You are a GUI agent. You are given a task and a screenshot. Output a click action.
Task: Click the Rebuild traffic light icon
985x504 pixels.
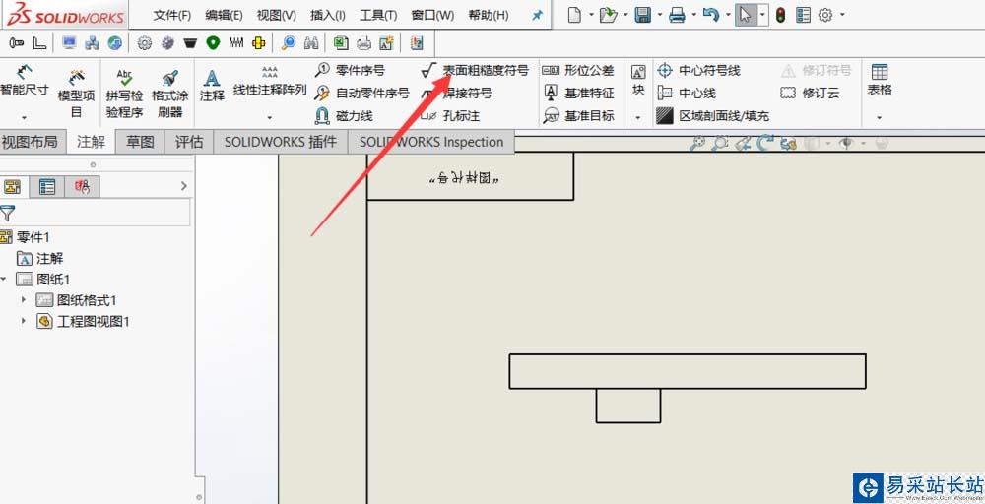click(780, 15)
